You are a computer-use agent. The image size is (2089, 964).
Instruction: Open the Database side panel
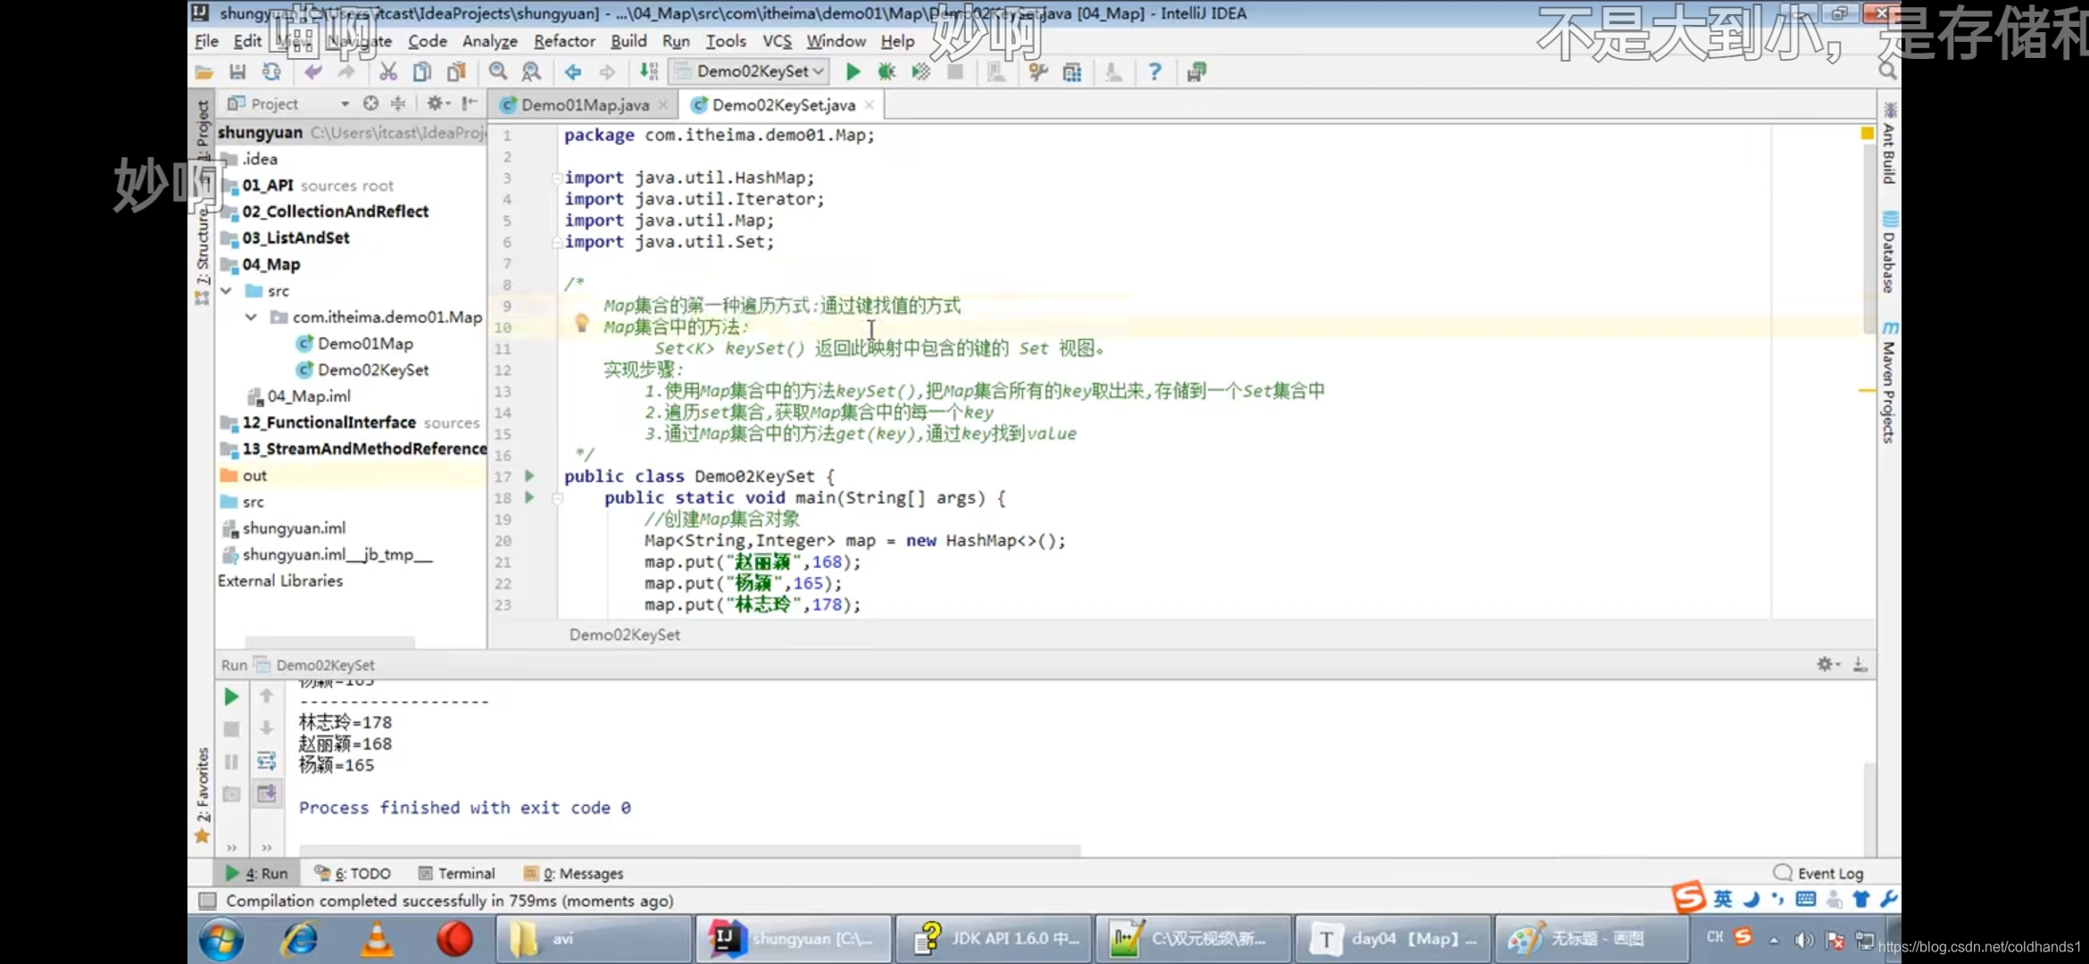click(x=1889, y=253)
